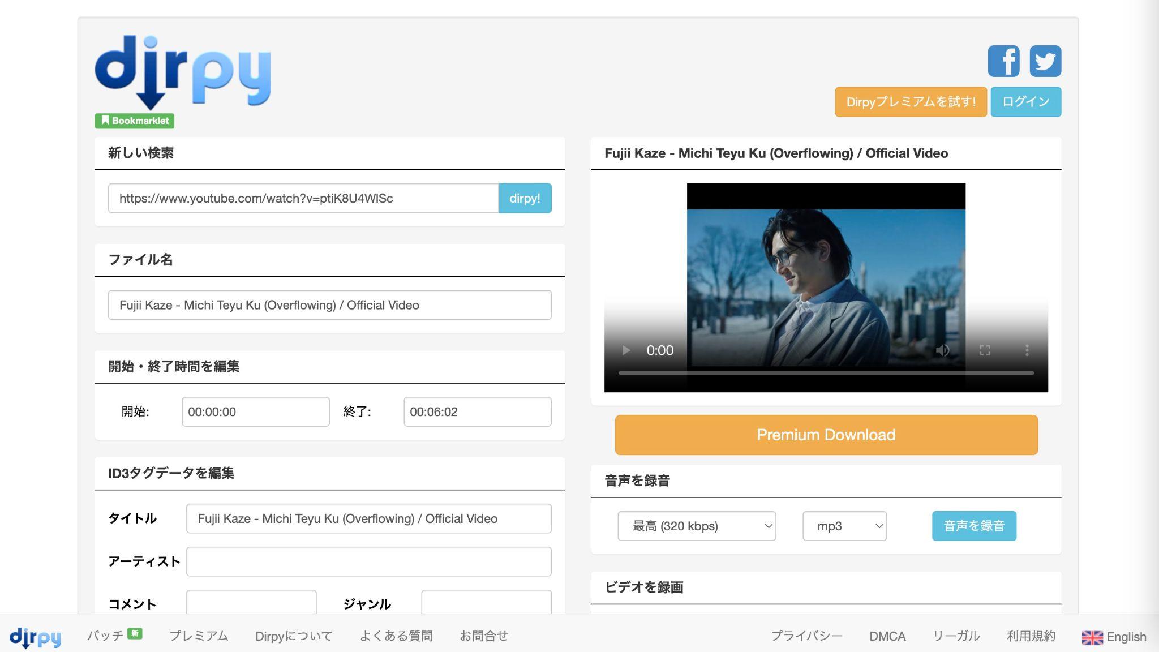Click the Premium Download button
Viewport: 1159px width, 652px height.
[x=826, y=435]
